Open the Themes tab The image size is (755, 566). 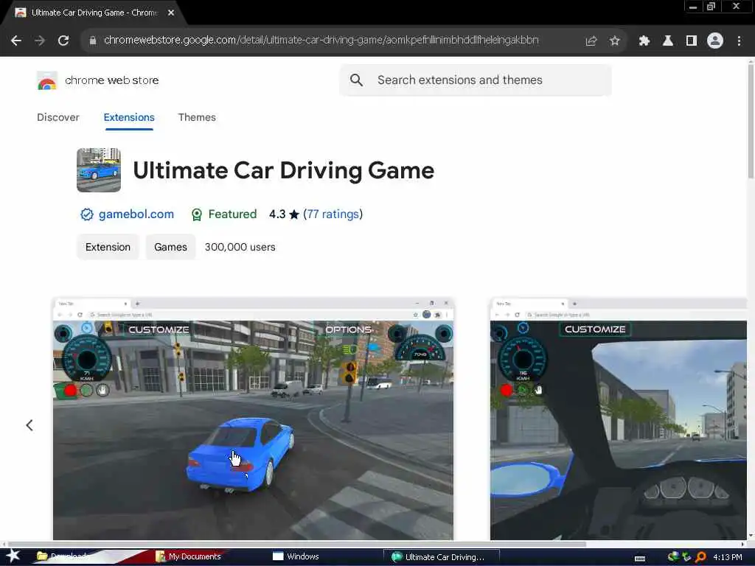point(197,117)
